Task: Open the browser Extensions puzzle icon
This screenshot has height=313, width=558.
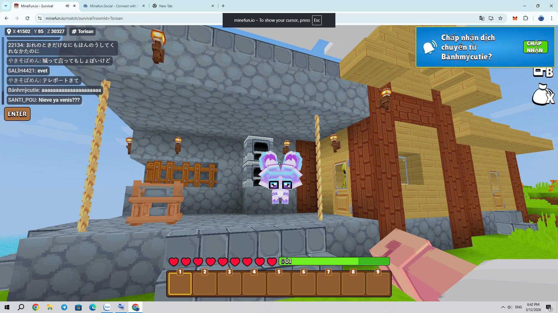Action: [525, 18]
